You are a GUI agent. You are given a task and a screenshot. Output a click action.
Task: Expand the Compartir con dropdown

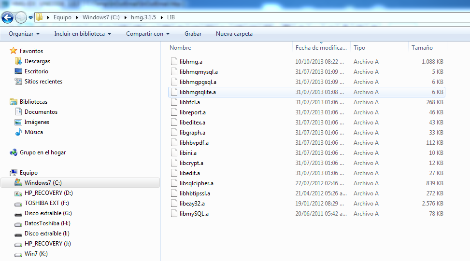[x=148, y=34]
